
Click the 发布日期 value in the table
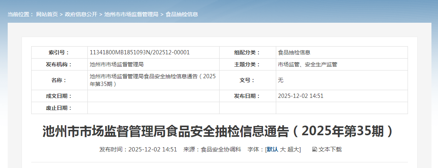click(x=300, y=96)
